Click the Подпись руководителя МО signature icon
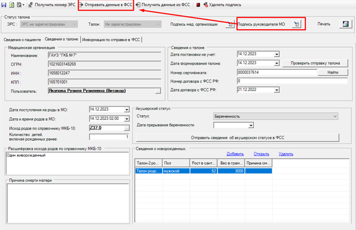 296,24
